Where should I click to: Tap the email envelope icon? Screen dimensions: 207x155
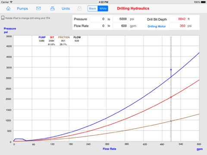38,9
